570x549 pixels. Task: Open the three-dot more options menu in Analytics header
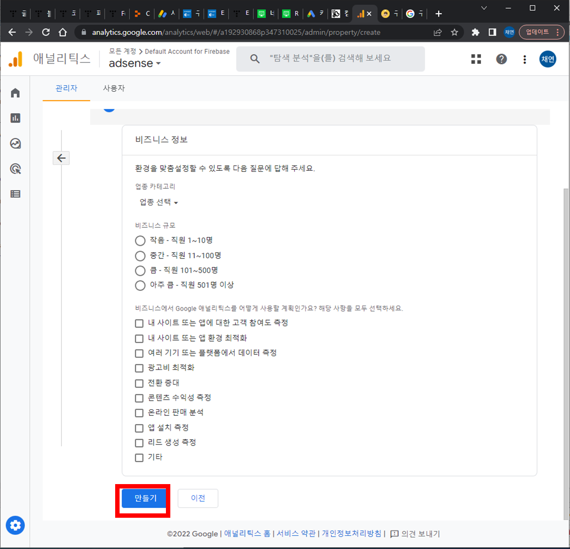(525, 59)
